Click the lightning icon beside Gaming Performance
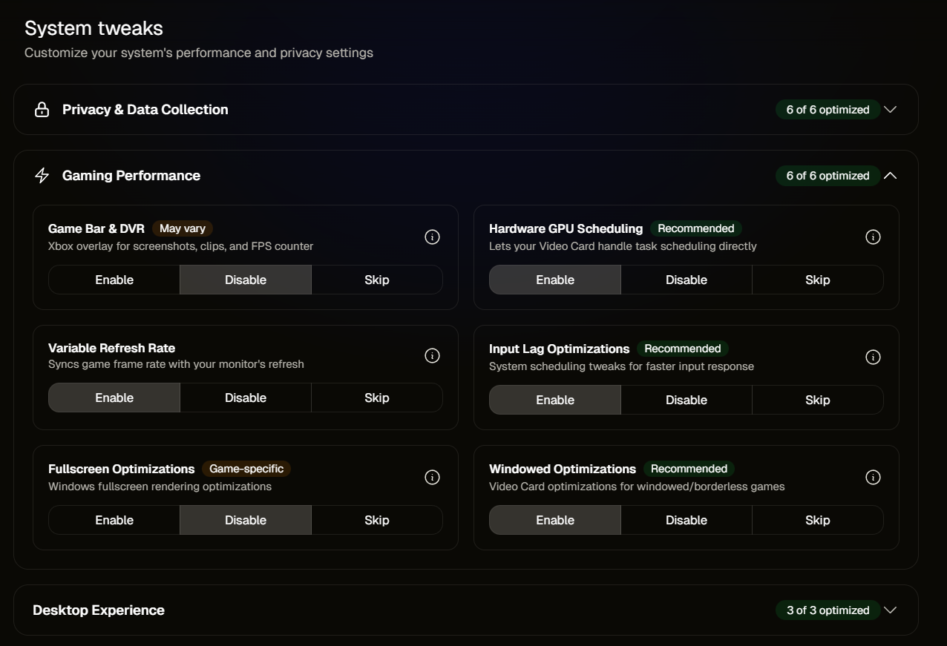Viewport: 947px width, 646px height. [x=42, y=175]
